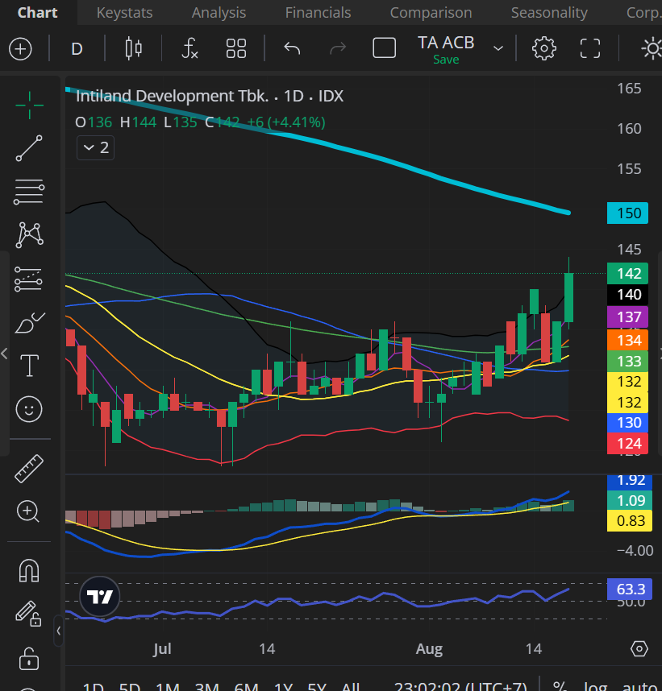This screenshot has width=662, height=691.
Task: Open the indicators fx menu
Action: (189, 48)
